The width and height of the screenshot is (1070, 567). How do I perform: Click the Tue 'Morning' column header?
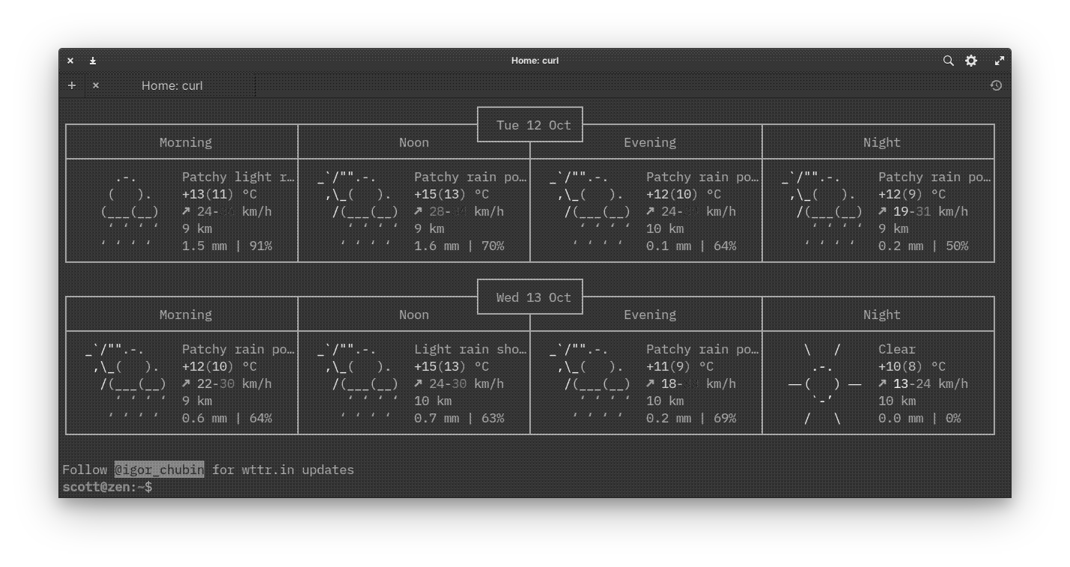[x=186, y=142]
